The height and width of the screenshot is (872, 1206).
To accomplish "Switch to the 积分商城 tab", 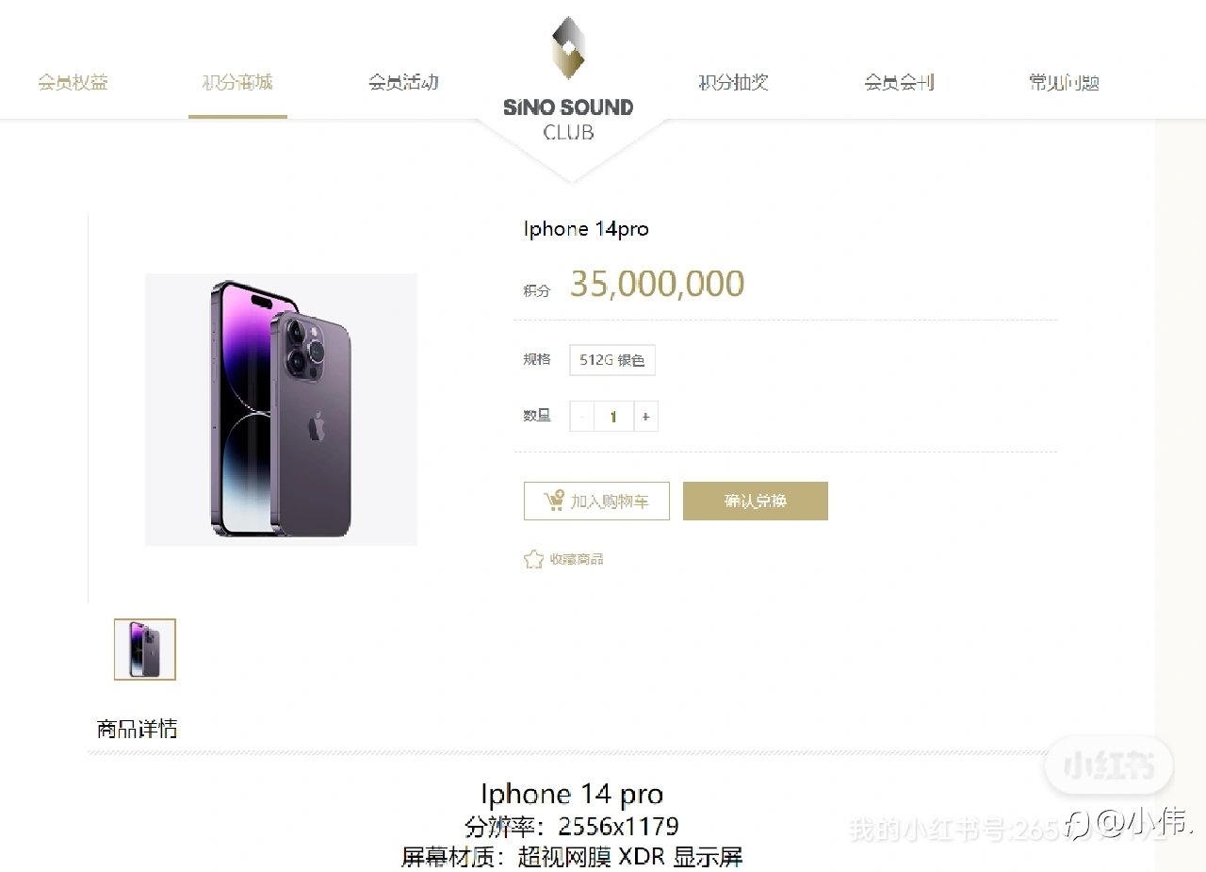I will coord(237,82).
